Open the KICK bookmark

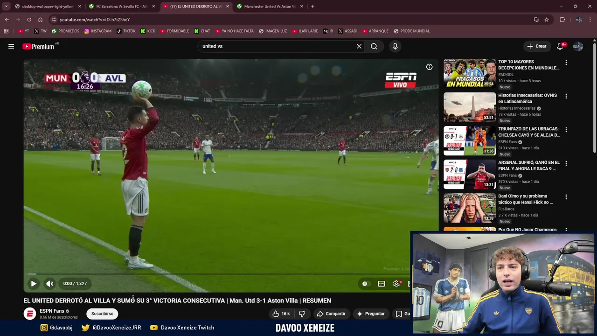click(x=148, y=31)
